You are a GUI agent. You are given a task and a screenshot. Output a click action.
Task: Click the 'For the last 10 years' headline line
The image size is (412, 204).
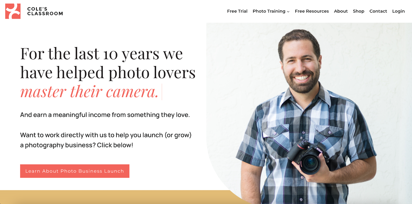click(101, 54)
